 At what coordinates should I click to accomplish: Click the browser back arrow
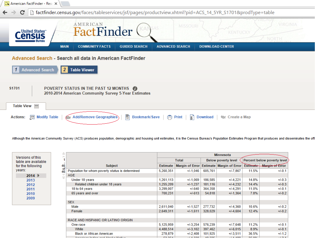tap(5, 12)
